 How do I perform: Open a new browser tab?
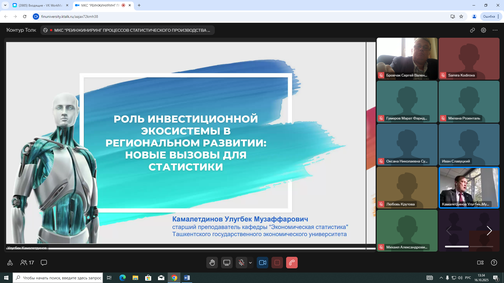point(139,5)
